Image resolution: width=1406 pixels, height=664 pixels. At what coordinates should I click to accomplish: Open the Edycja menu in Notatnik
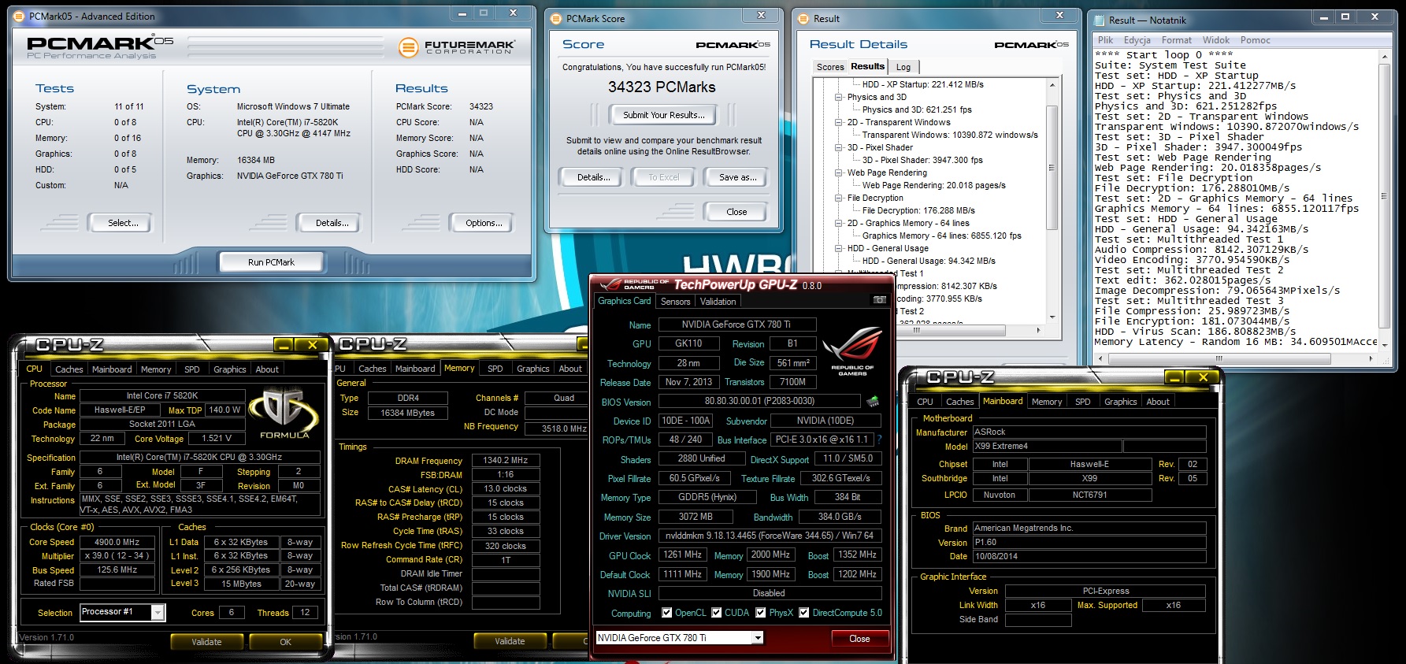click(x=1137, y=40)
